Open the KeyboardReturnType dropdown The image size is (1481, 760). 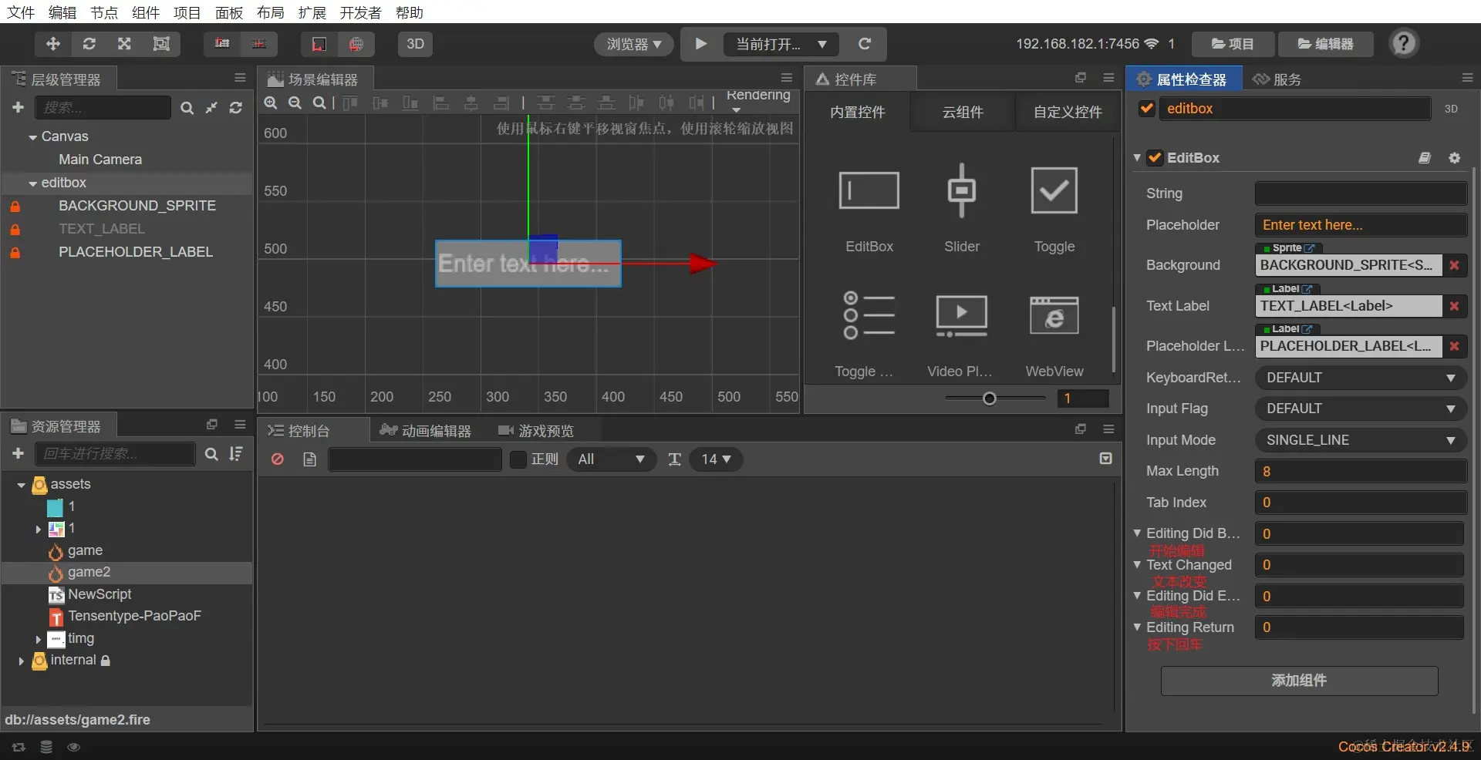(x=1361, y=378)
